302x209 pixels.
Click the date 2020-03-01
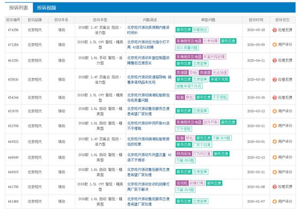[x=256, y=142]
